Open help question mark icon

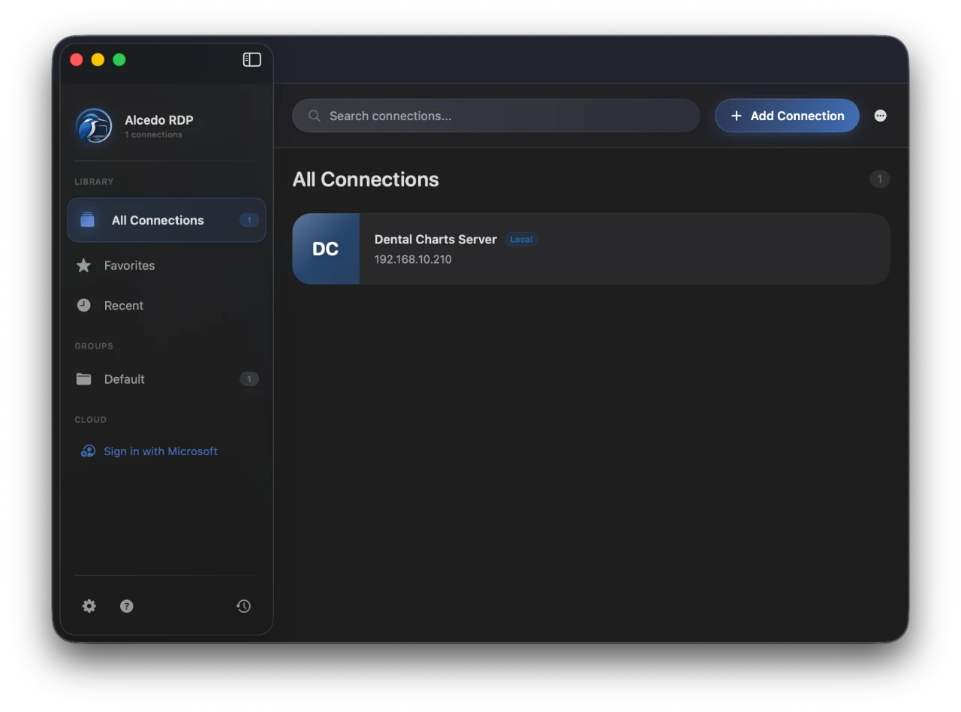tap(127, 606)
